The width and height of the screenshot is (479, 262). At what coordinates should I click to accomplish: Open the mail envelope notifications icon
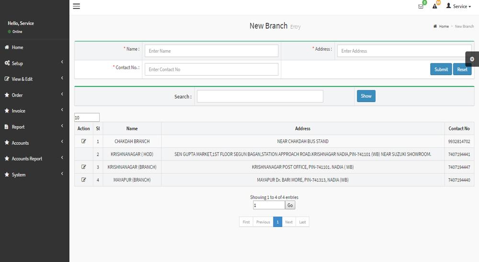click(x=421, y=6)
